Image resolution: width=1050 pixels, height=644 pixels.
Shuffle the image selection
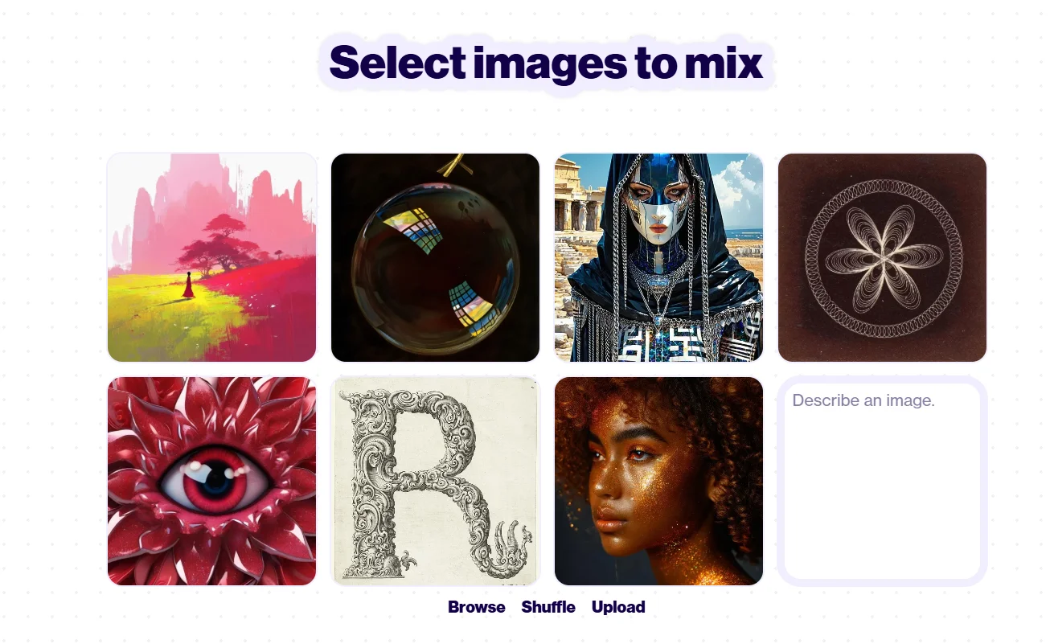click(548, 607)
